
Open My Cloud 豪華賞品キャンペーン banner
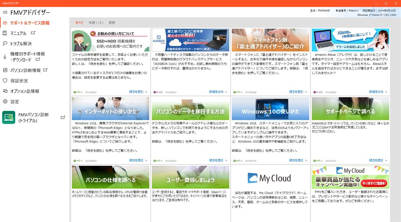(x=350, y=177)
